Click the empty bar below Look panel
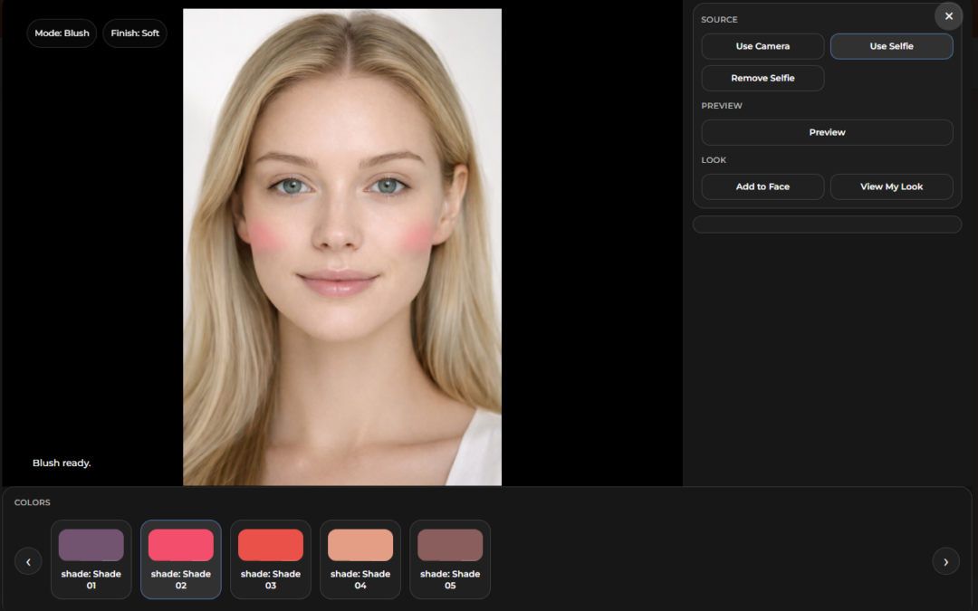978x611 pixels. tap(827, 224)
